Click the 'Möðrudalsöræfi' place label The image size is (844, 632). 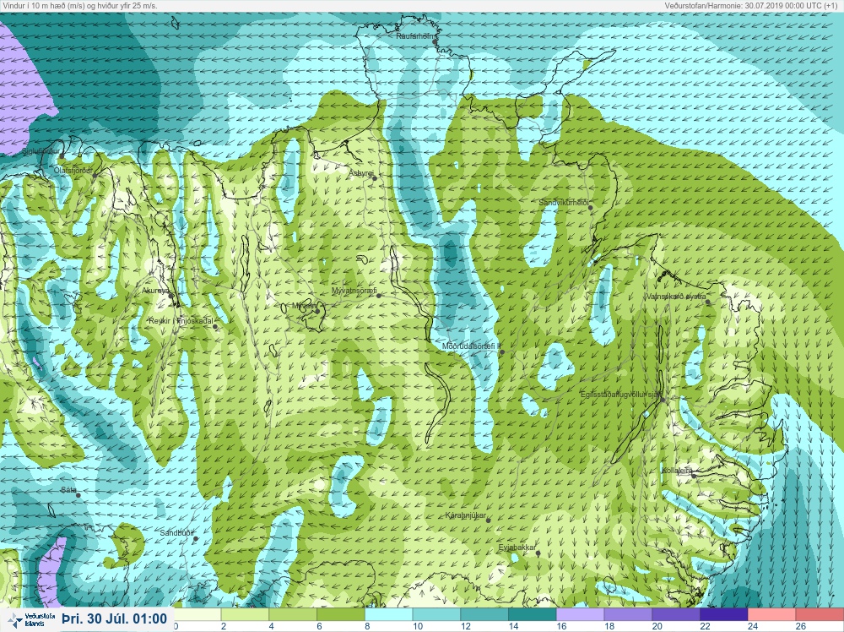click(471, 346)
